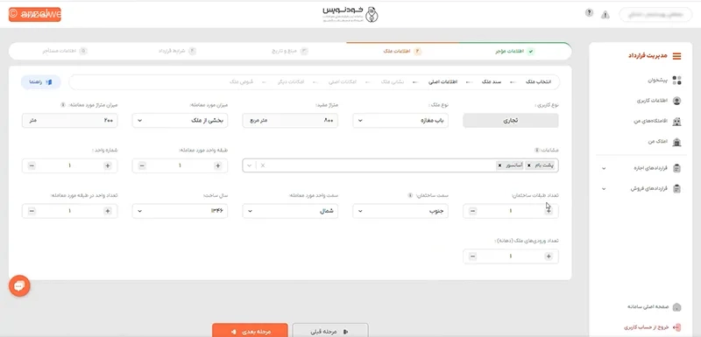Select the انتخاب ملک sub-step
The image size is (701, 337).
(x=538, y=82)
